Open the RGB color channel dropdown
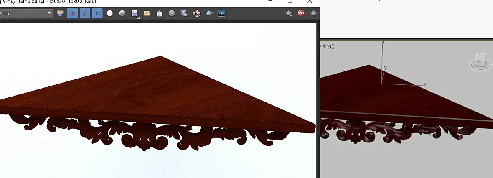 point(26,13)
